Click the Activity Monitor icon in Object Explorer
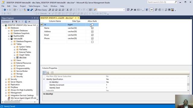The width and height of the screenshot is (193, 108). click(29, 22)
